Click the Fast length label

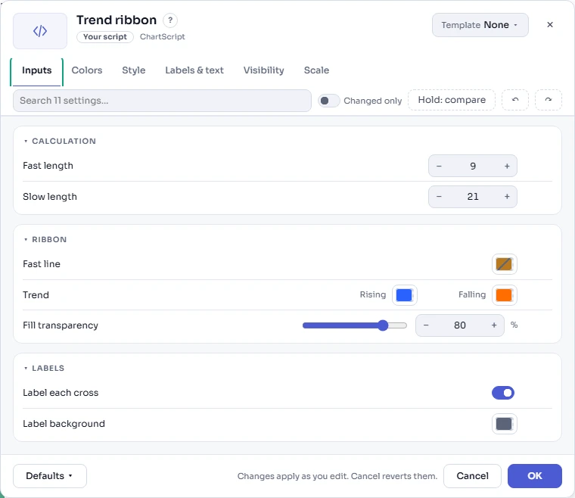(x=48, y=166)
